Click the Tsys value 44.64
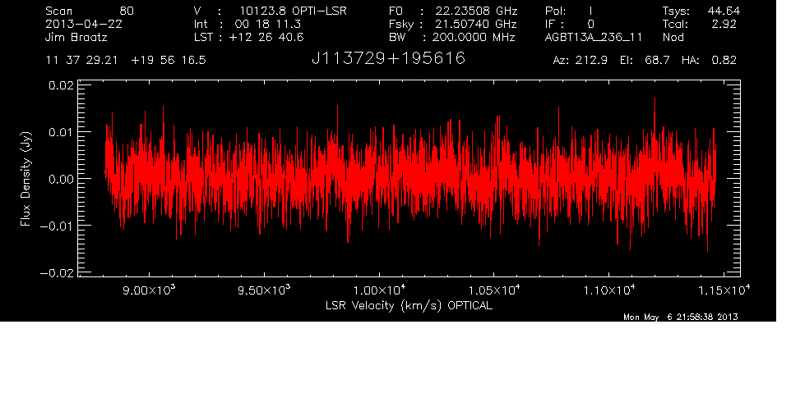 click(724, 11)
